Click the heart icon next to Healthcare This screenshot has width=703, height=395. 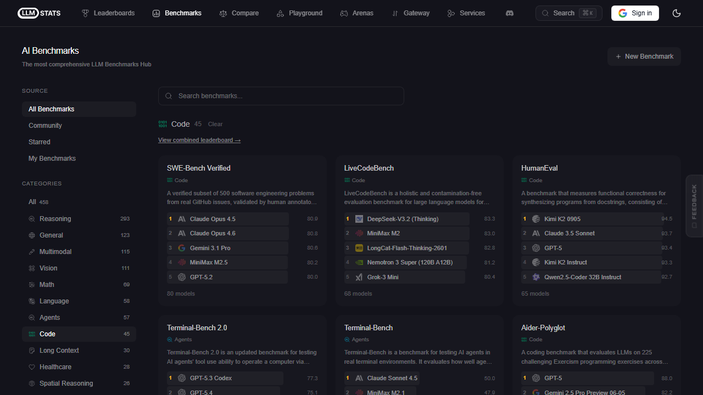33,366
